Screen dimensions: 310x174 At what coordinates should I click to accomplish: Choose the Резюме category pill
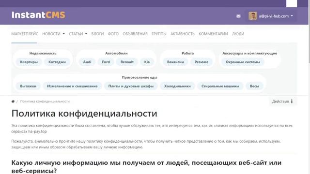point(201,62)
